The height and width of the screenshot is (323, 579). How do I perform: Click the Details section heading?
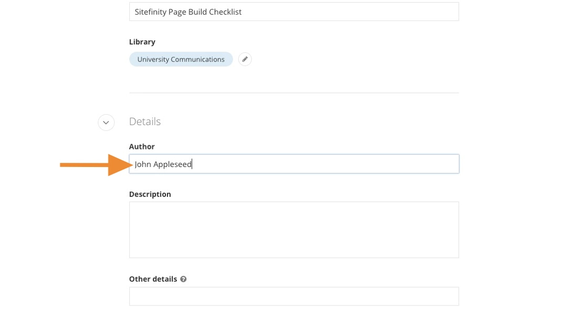pos(145,121)
